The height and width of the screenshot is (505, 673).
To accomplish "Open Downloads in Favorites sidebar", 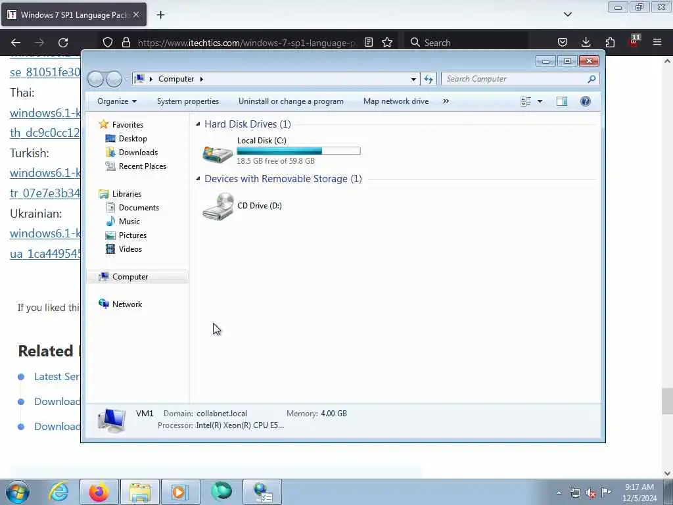I will [x=138, y=153].
